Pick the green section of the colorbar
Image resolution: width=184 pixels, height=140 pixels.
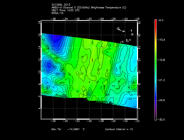(155, 61)
